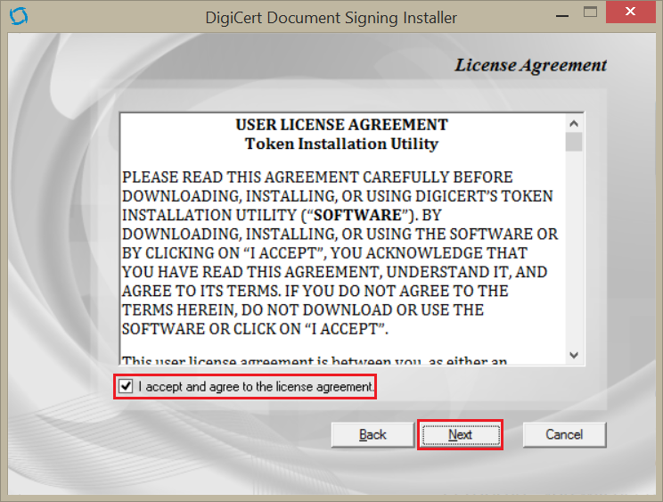
Task: Go Back to the previous installer step
Action: [372, 434]
